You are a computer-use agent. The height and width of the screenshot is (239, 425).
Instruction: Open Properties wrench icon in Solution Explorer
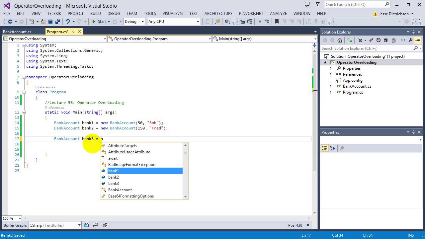click(410, 40)
